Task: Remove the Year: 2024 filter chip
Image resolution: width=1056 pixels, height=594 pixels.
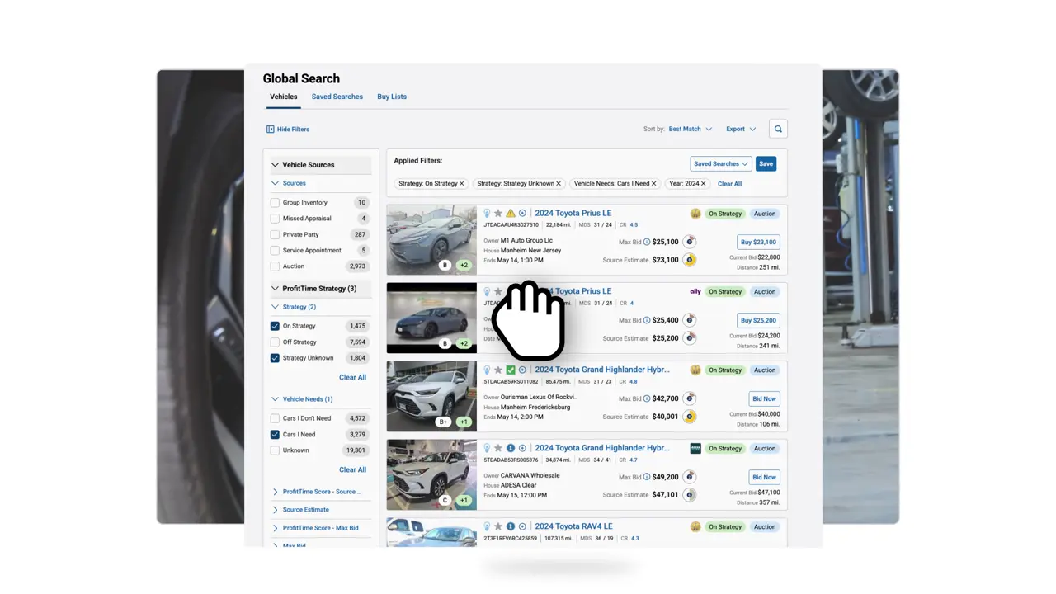Action: [x=704, y=184]
